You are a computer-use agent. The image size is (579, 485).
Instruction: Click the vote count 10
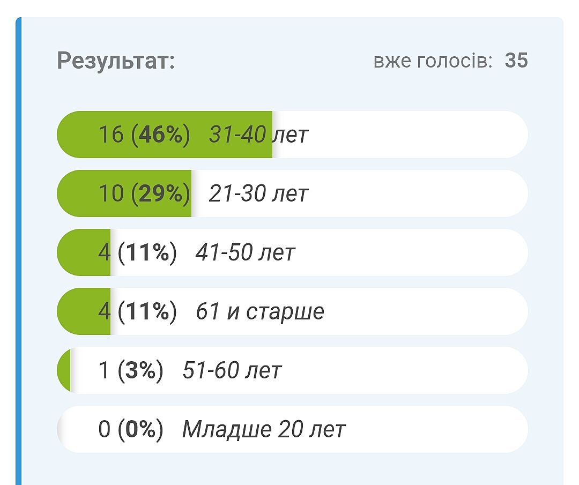pos(111,193)
